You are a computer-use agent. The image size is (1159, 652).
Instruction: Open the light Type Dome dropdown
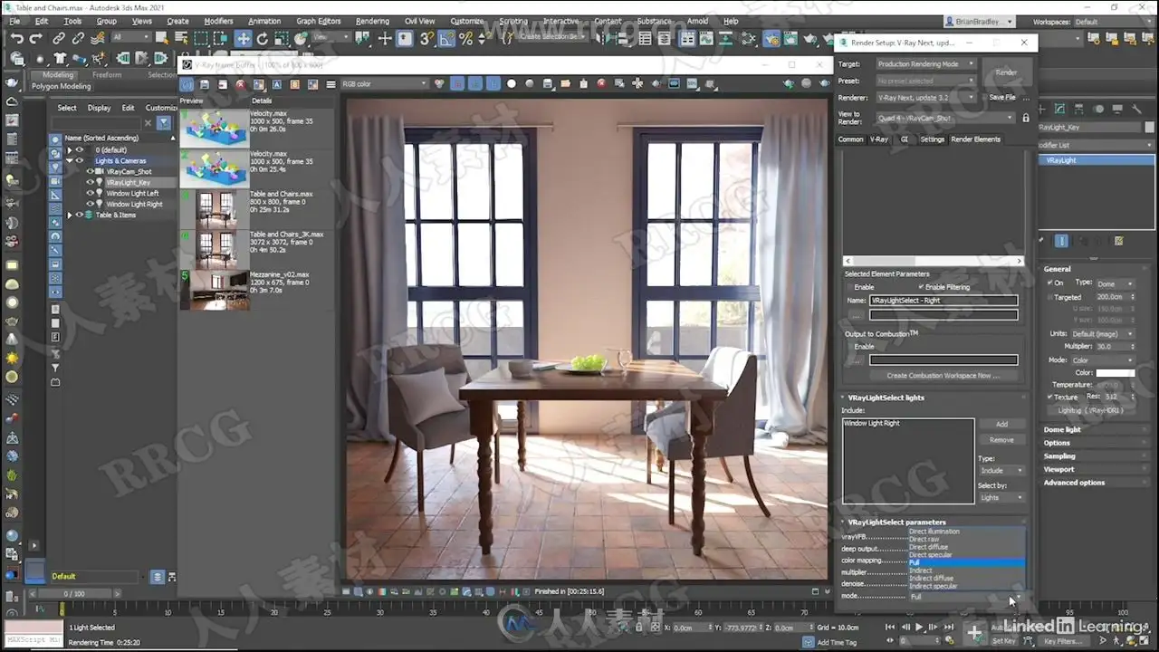[1115, 283]
